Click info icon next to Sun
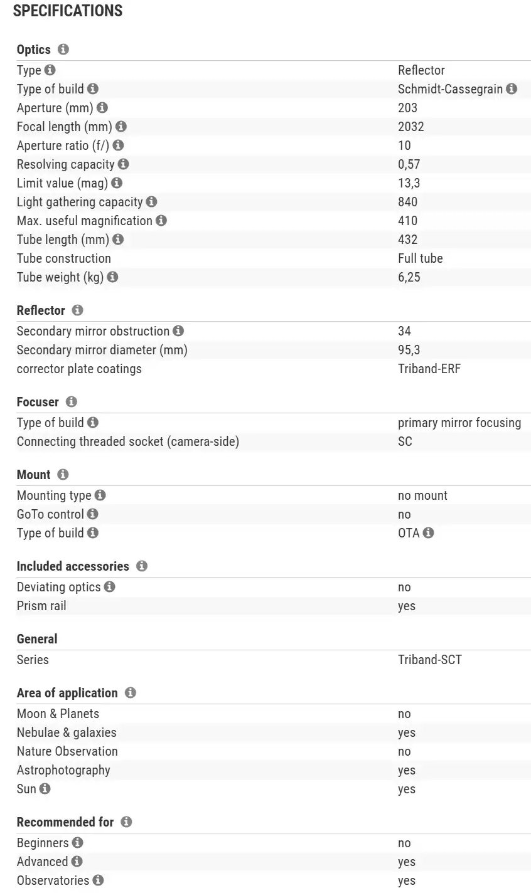The height and width of the screenshot is (893, 531). [x=45, y=789]
